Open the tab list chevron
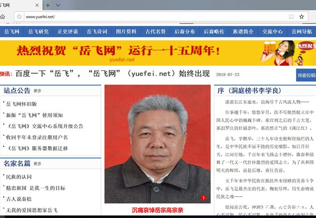 pyautogui.click(x=58, y=5)
